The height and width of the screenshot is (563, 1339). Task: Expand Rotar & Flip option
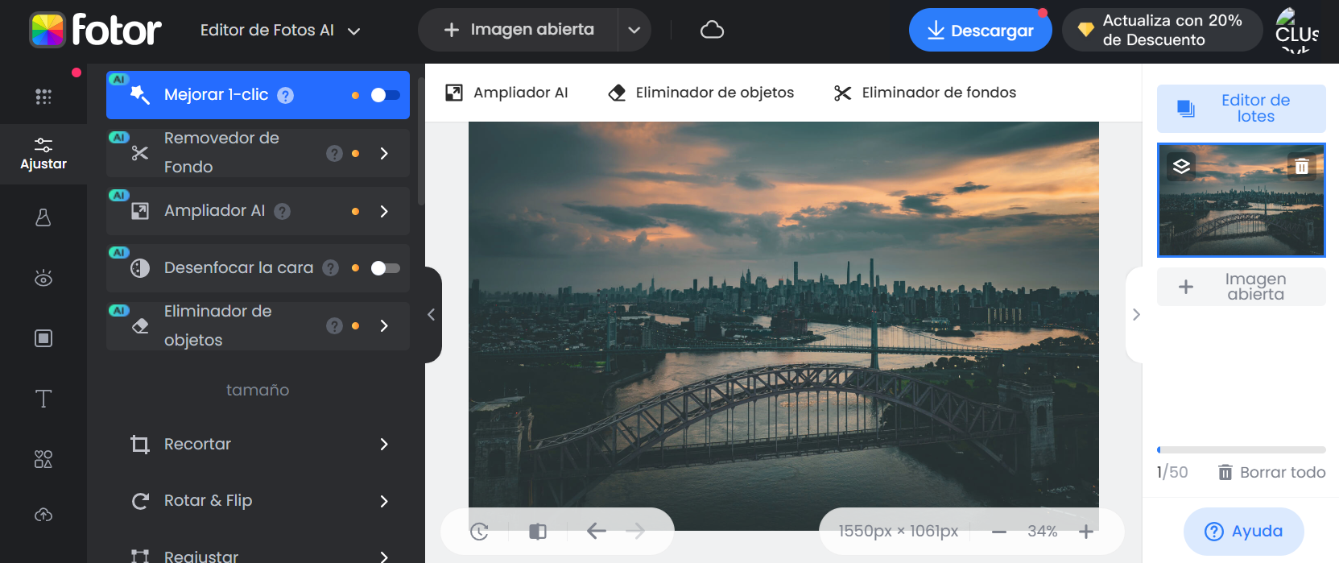[384, 501]
